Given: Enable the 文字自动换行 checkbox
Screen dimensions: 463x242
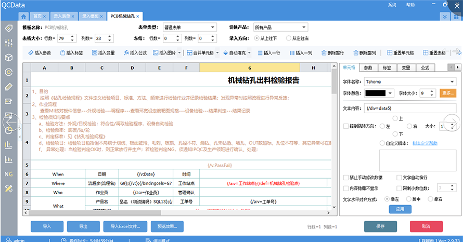Looking at the screenshot, I should (x=399, y=178).
